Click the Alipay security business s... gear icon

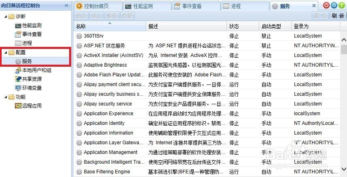point(79,94)
